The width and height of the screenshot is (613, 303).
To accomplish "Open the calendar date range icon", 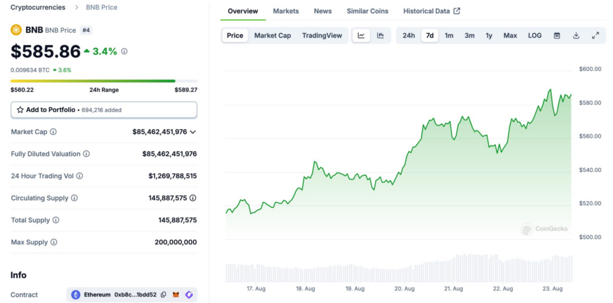I will click(557, 35).
